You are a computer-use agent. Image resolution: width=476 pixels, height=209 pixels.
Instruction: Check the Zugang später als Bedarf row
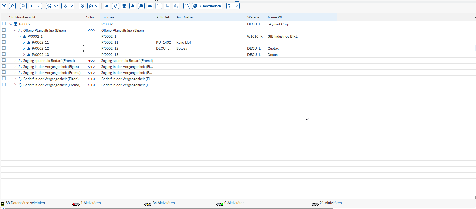(4, 60)
